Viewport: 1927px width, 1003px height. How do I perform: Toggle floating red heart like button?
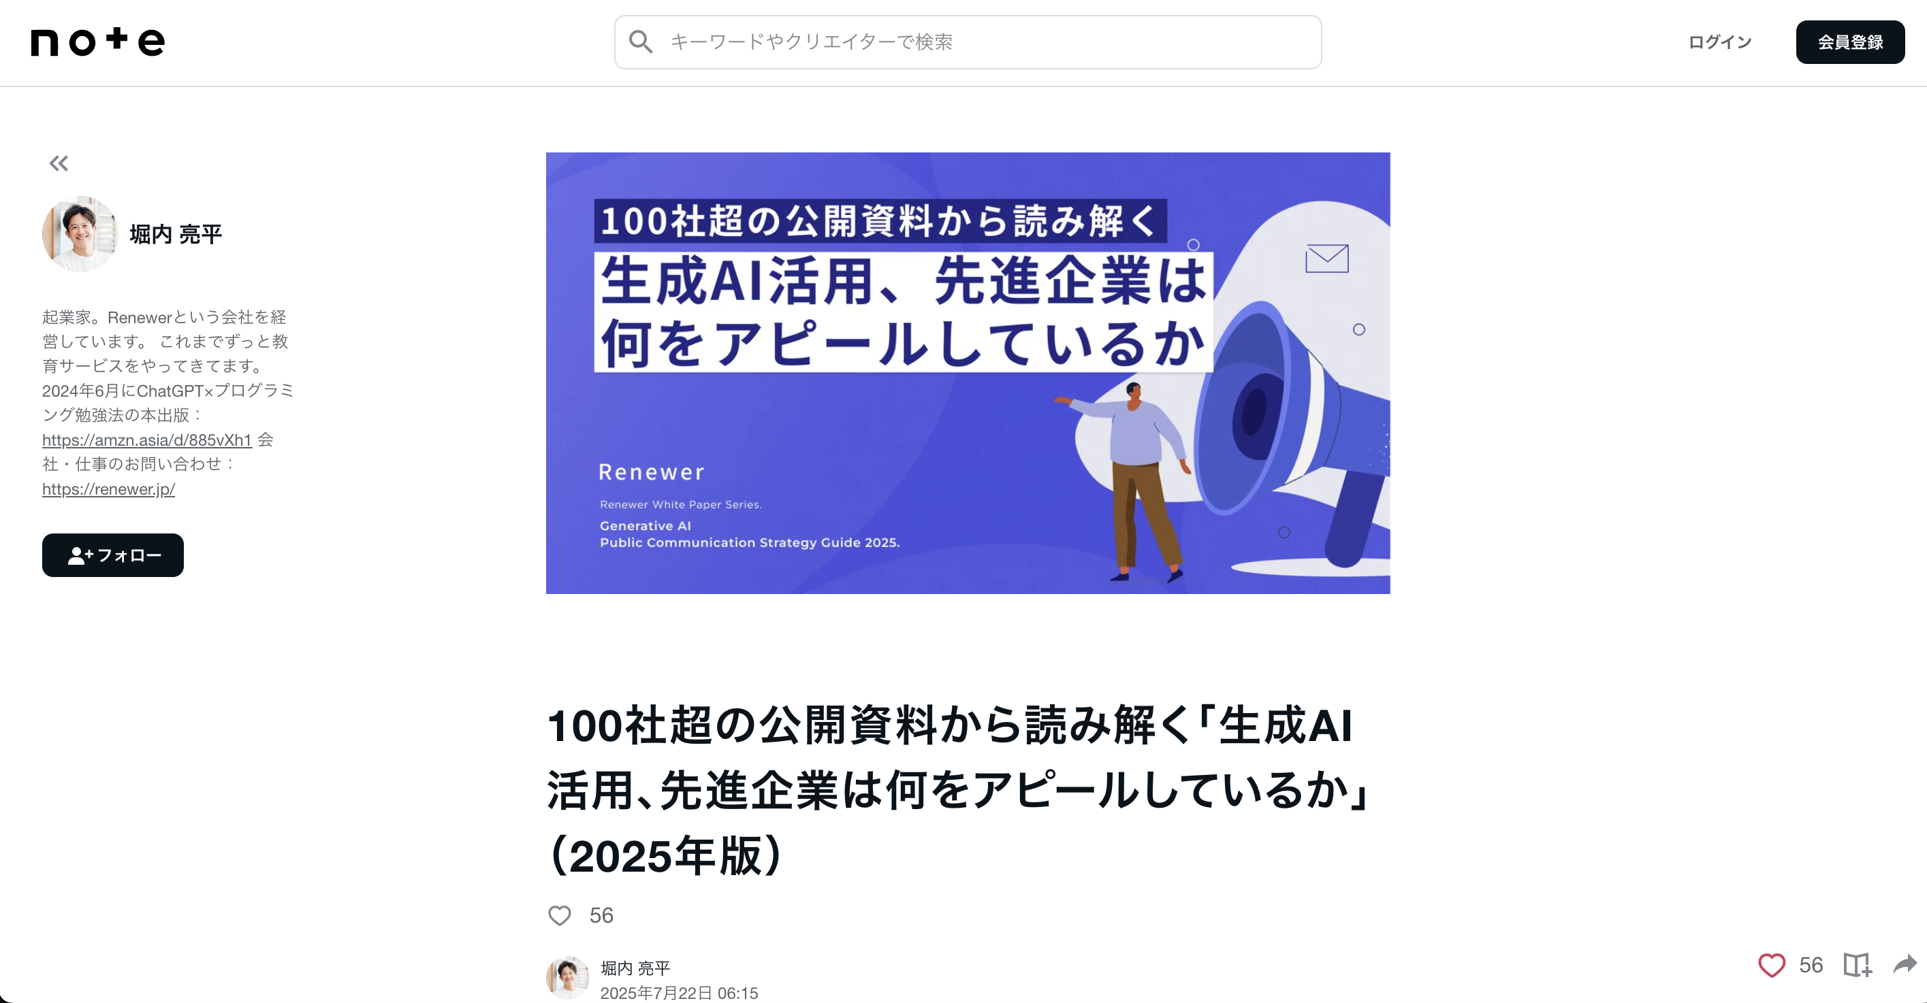pos(1771,965)
